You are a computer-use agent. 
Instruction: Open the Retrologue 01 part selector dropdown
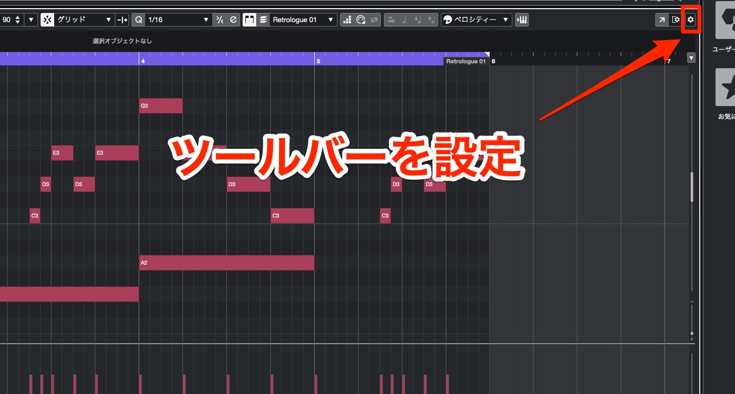pyautogui.click(x=303, y=20)
